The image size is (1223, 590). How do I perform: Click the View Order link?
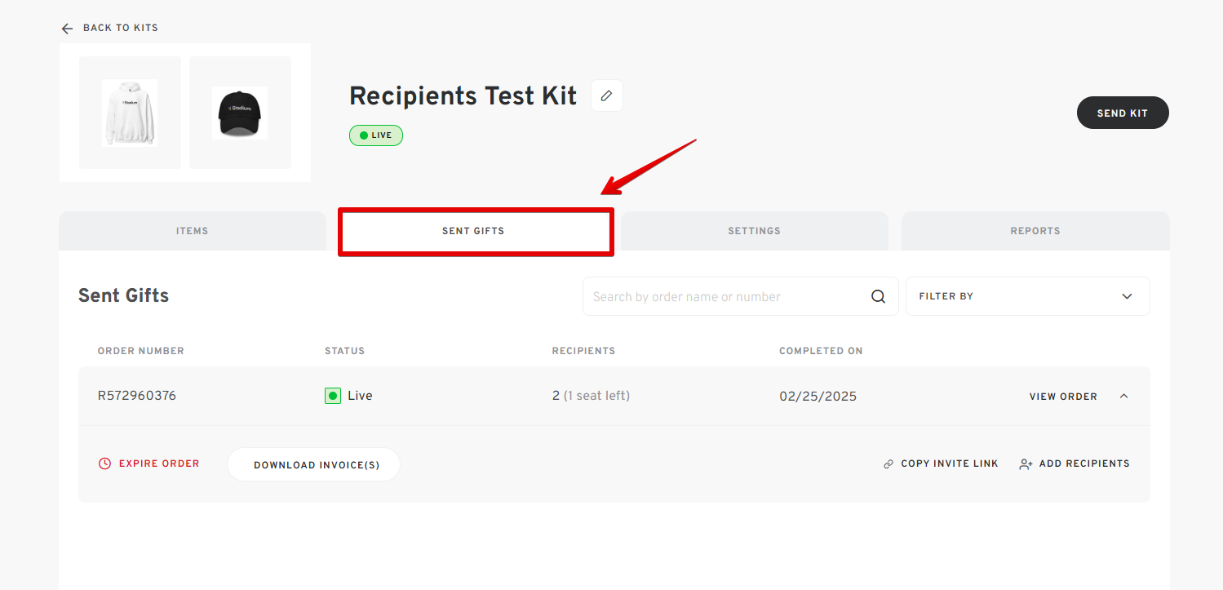point(1063,397)
